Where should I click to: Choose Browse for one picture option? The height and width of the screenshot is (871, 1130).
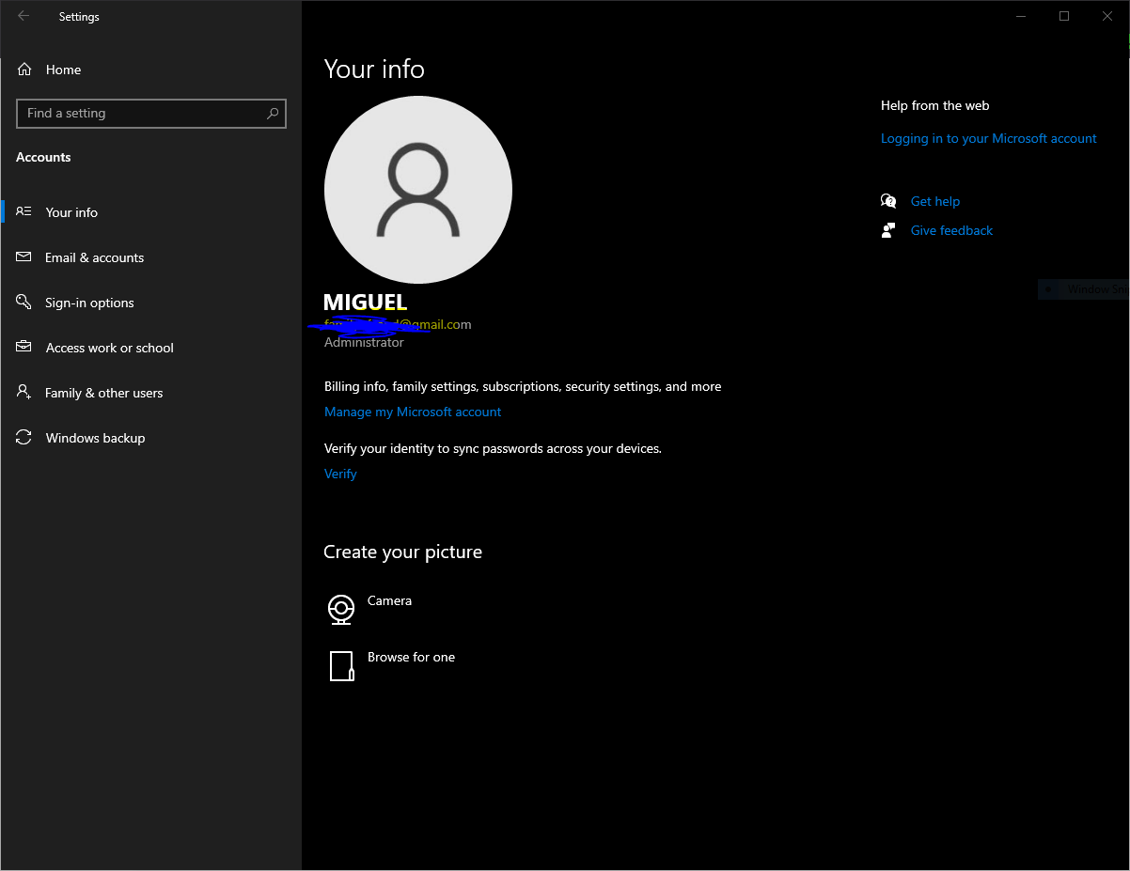pyautogui.click(x=411, y=657)
